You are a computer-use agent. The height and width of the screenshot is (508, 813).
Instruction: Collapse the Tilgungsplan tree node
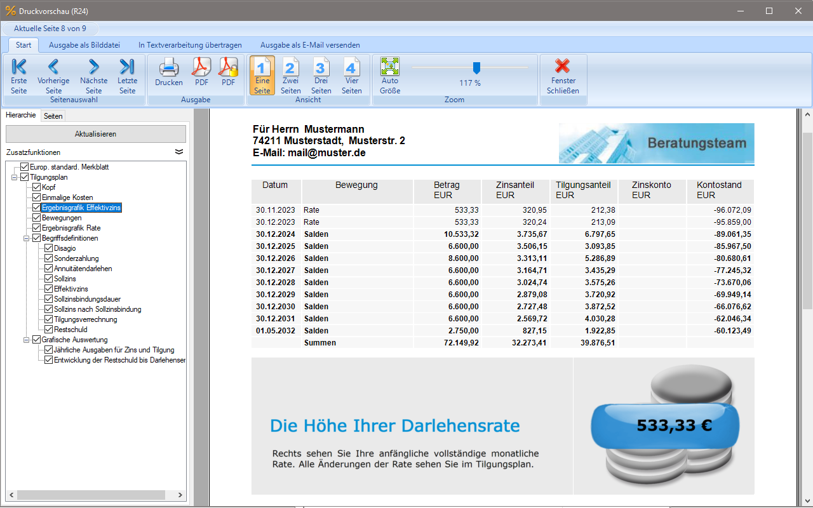[15, 177]
